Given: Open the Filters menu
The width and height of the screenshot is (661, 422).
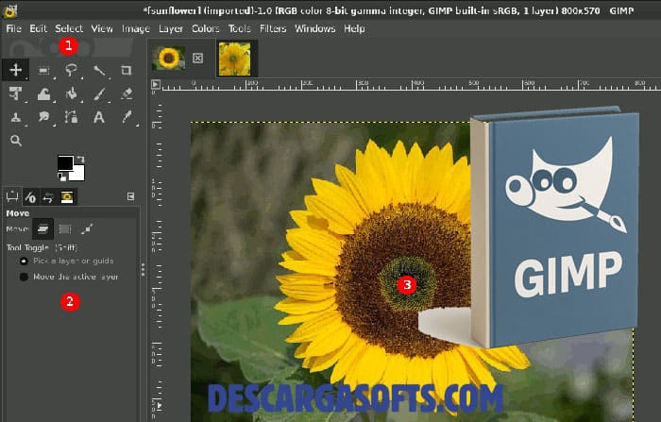Looking at the screenshot, I should pos(273,28).
